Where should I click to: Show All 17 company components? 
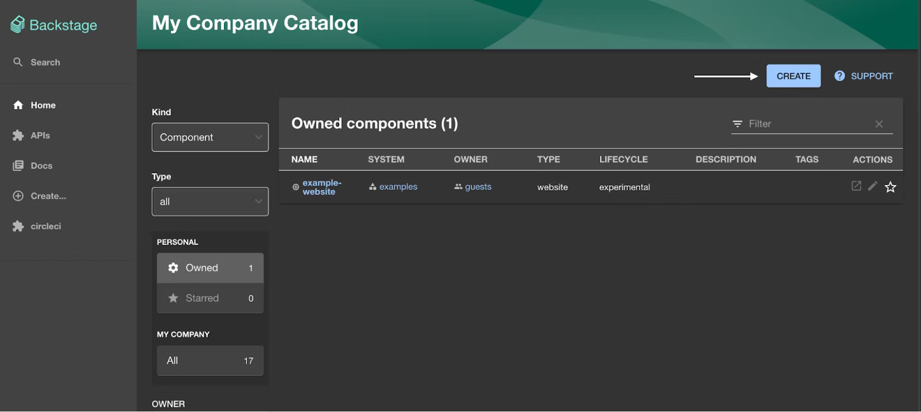click(x=210, y=361)
